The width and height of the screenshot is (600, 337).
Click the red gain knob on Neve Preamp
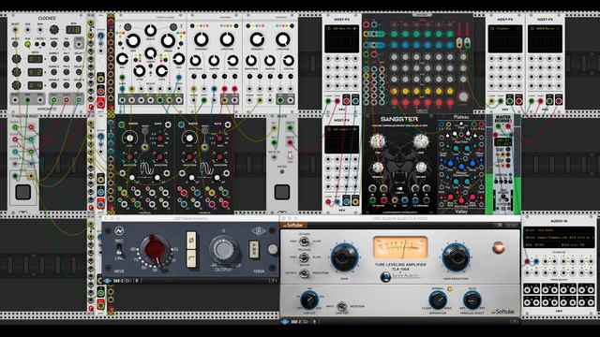tap(155, 250)
